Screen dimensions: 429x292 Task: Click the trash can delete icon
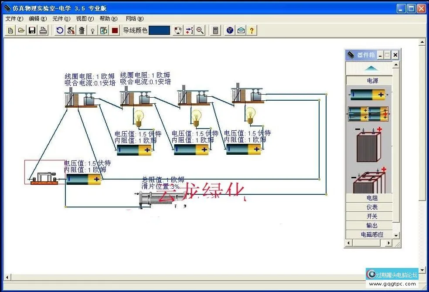tap(82, 31)
